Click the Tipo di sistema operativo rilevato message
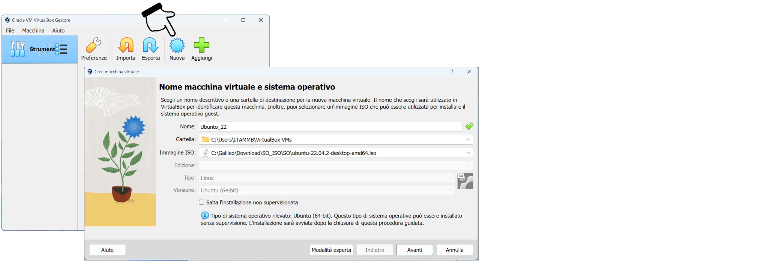The height and width of the screenshot is (262, 772). click(331, 219)
